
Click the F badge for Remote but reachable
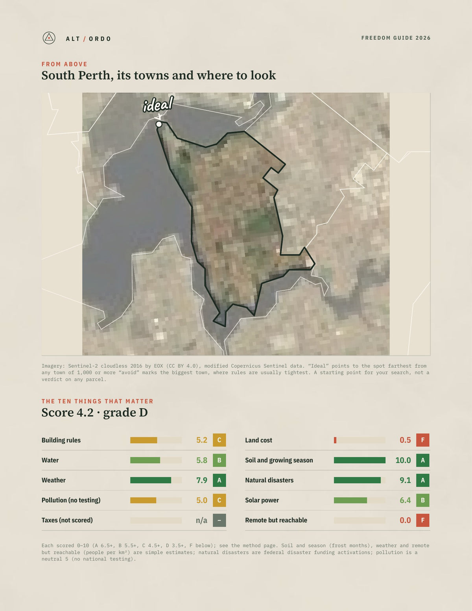423,520
